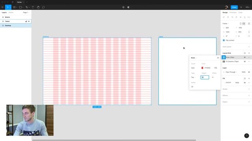252x141 pixels.
Task: Toggle visibility of the FFFFFF fill
Action: [245, 83]
